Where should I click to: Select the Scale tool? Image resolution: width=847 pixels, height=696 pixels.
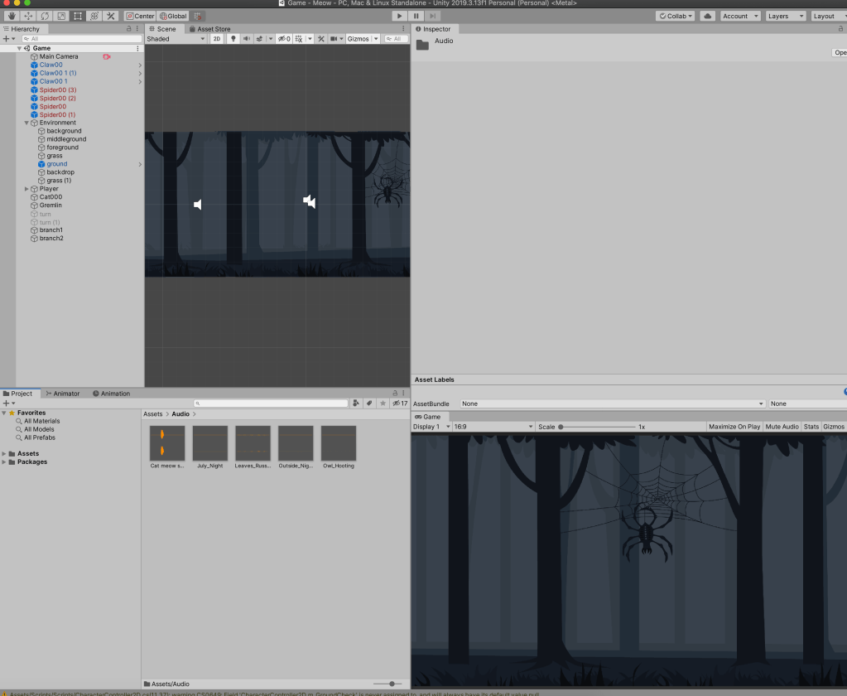tap(61, 16)
